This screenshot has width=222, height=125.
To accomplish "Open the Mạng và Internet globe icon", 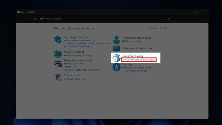I will coord(58,54).
